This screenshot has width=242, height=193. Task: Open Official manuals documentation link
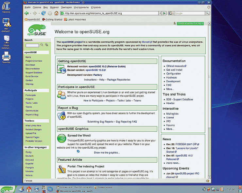click(176, 66)
